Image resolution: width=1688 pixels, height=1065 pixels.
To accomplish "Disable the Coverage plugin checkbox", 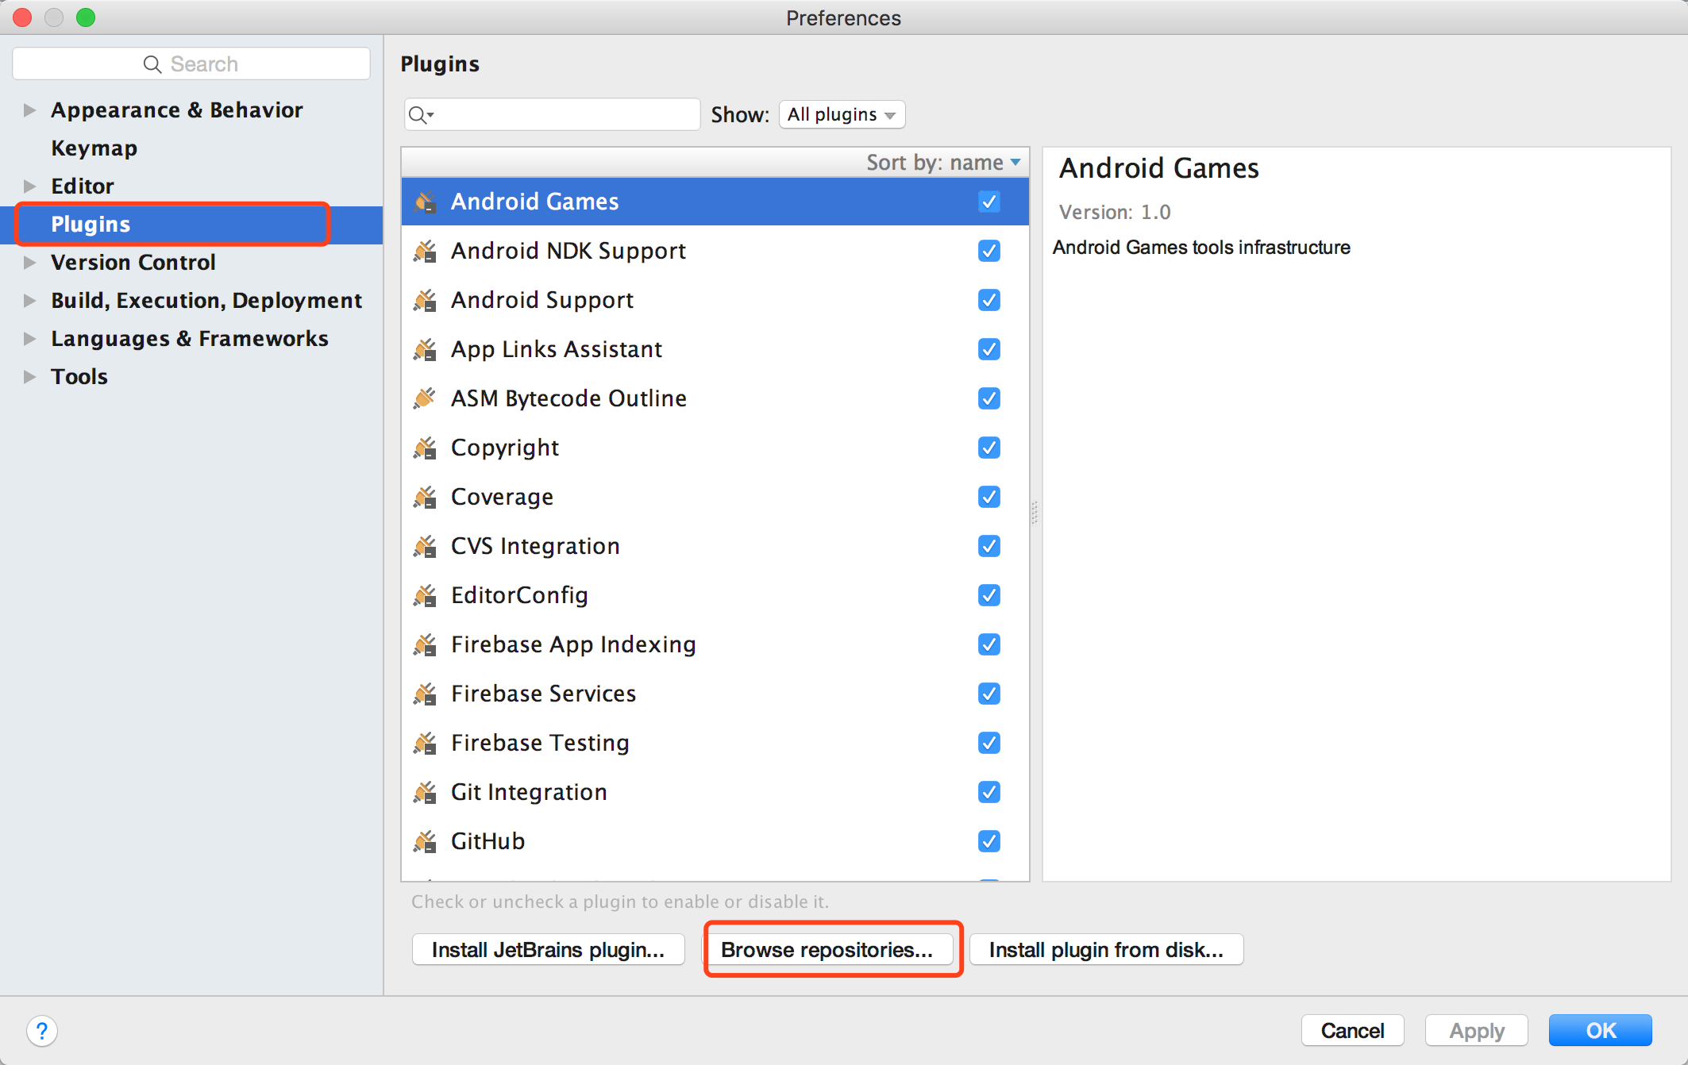I will [989, 496].
